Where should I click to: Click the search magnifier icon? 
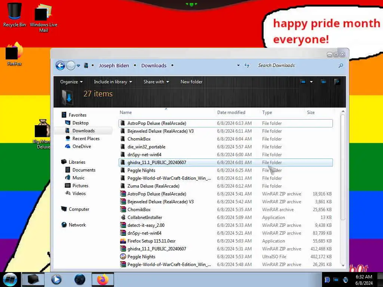tap(341, 65)
